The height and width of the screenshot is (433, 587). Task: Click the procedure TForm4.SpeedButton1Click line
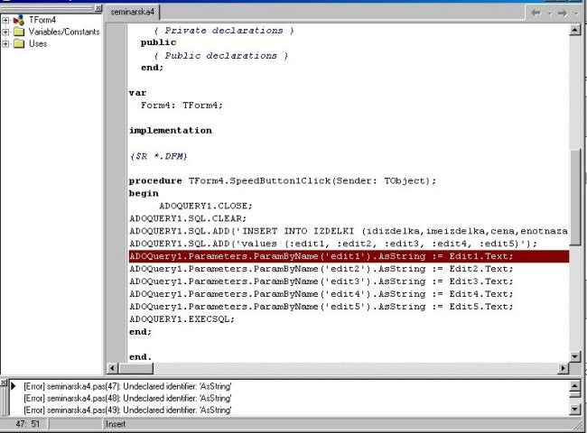[x=283, y=181]
